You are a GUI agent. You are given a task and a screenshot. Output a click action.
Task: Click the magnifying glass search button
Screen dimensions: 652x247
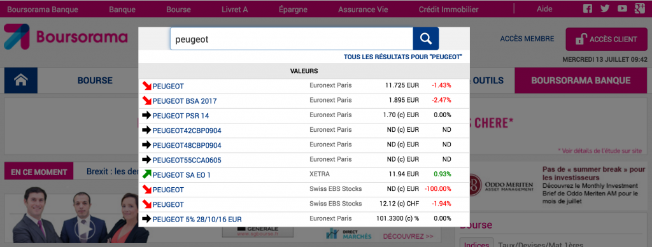pyautogui.click(x=426, y=39)
